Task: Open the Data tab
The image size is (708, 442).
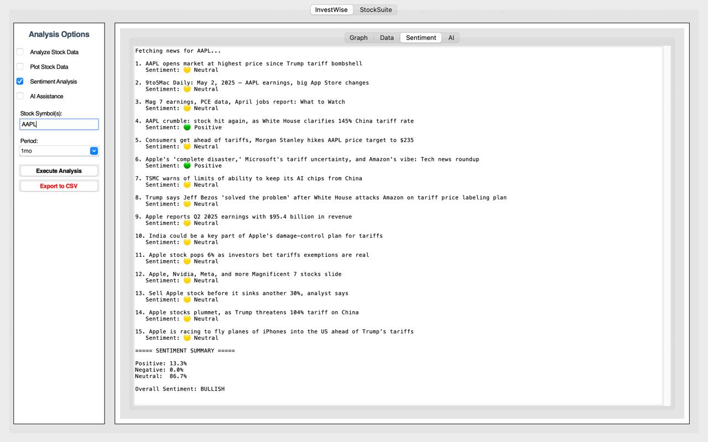Action: click(x=387, y=38)
